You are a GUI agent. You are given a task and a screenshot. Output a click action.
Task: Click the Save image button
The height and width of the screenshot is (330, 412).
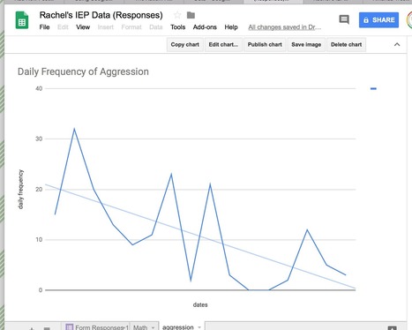(306, 44)
